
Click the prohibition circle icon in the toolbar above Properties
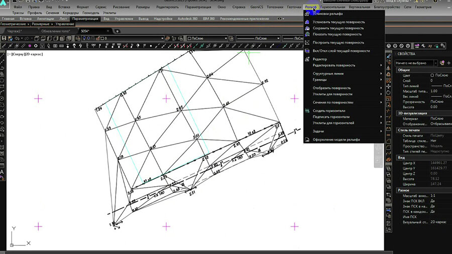click(401, 46)
